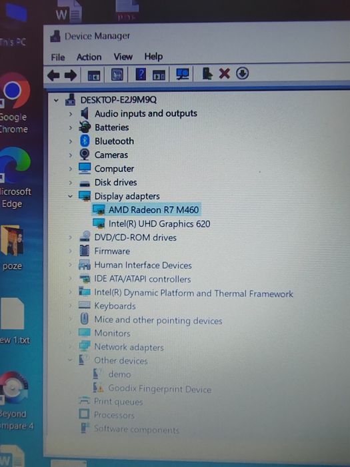
Task: Expand the Audio inputs and outputs chevron
Action: tap(71, 114)
